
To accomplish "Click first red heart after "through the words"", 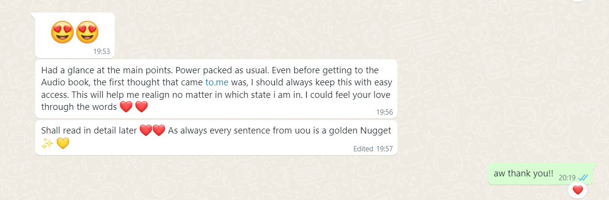I will click(126, 107).
